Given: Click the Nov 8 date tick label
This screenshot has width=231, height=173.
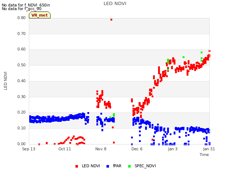Looking at the screenshot, I should point(101,149).
